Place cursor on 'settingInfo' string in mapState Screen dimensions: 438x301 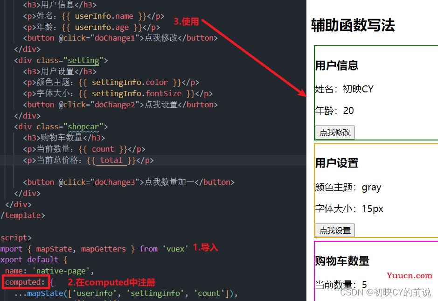[155, 293]
